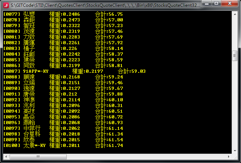The height and width of the screenshot is (163, 241).
Task: Select stock name 高技
Action: tap(29, 111)
